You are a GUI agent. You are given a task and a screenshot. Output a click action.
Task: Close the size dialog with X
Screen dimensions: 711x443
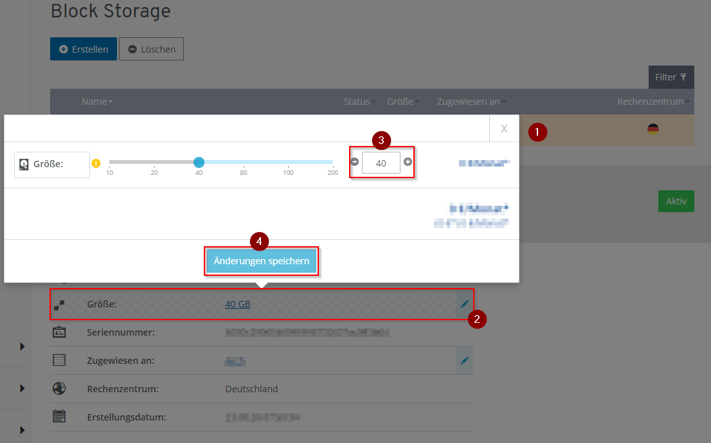pyautogui.click(x=504, y=129)
